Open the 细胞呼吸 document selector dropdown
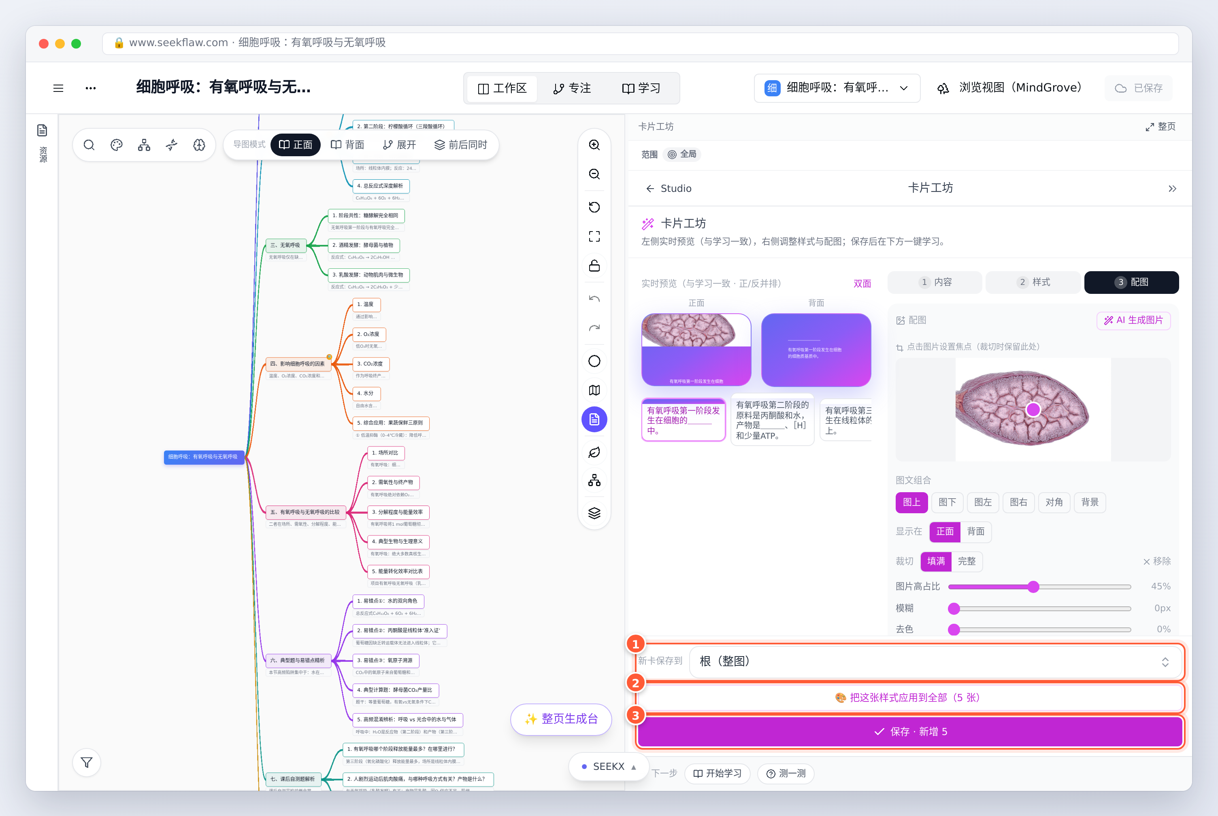 click(837, 88)
